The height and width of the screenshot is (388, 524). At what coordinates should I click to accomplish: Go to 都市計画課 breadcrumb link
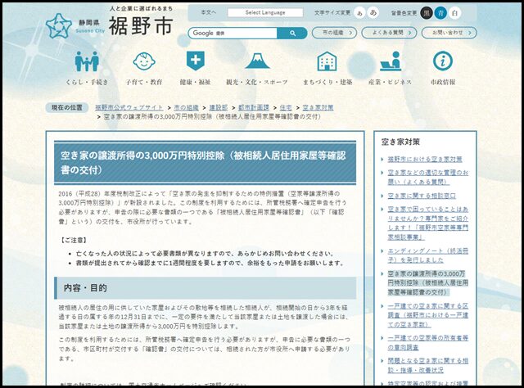254,107
